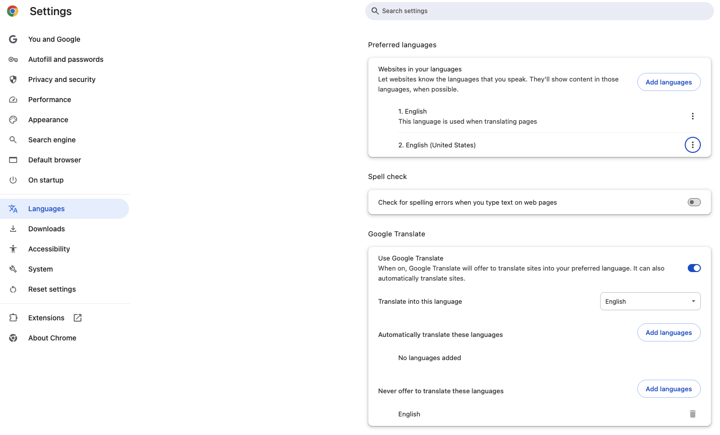Add languages to automatically translate
The width and height of the screenshot is (720, 435).
coord(669,332)
